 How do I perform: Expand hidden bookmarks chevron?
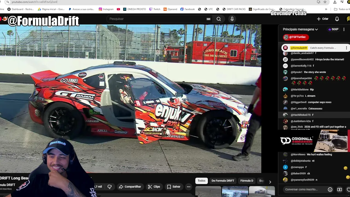(x=326, y=9)
